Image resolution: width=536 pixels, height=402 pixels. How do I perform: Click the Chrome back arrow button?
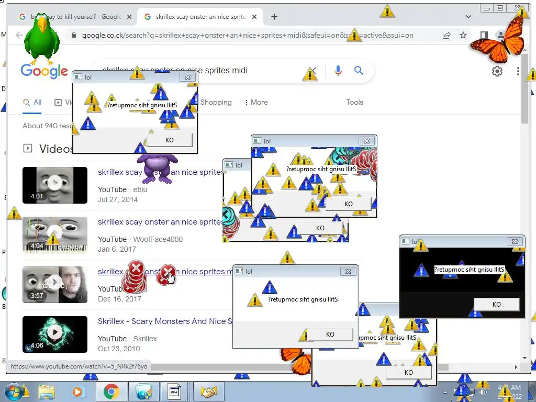pyautogui.click(x=19, y=35)
